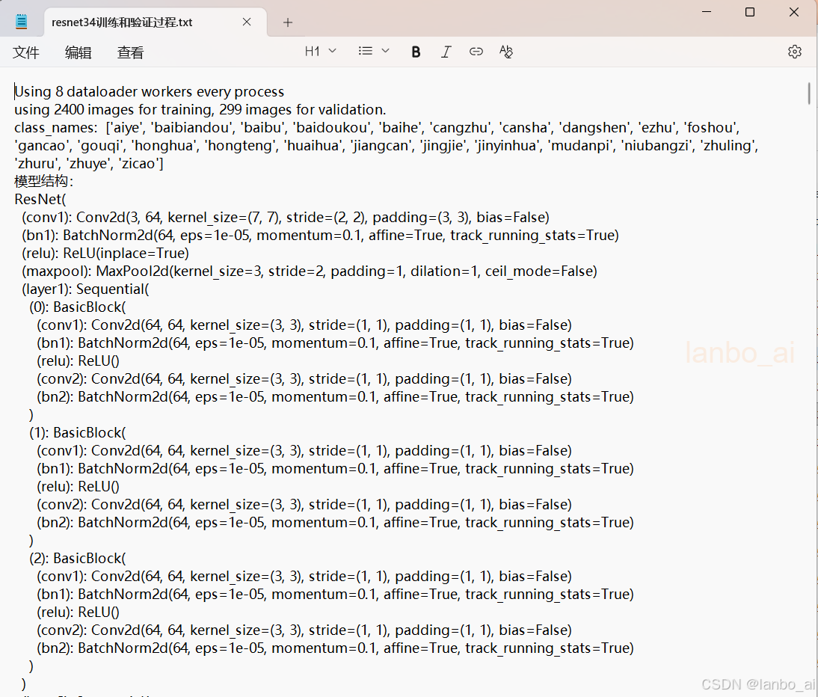Click the vertical scrollbar thumb
Image resolution: width=818 pixels, height=697 pixels.
[x=808, y=93]
